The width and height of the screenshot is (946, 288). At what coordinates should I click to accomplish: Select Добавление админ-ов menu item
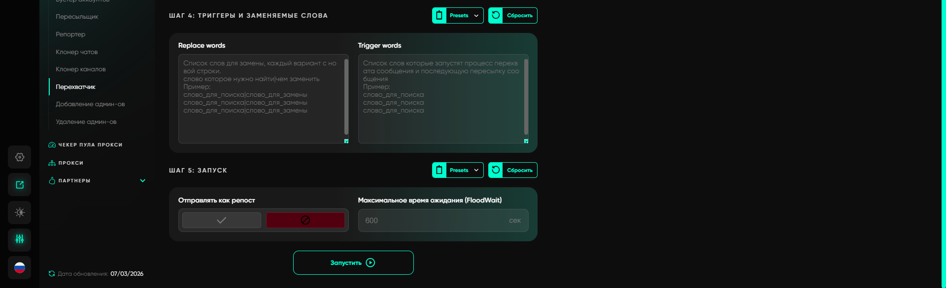click(x=90, y=104)
